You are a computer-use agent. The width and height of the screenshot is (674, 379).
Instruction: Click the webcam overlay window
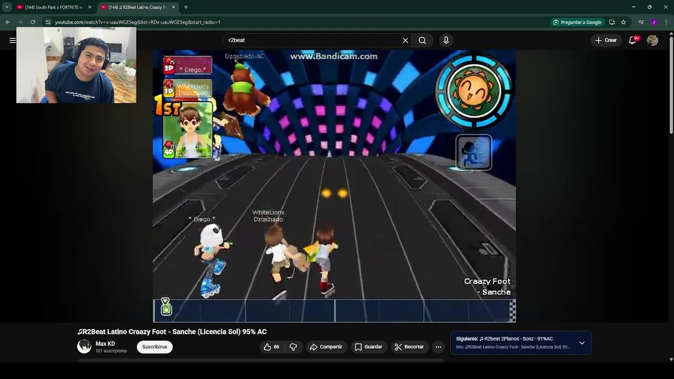pos(76,65)
